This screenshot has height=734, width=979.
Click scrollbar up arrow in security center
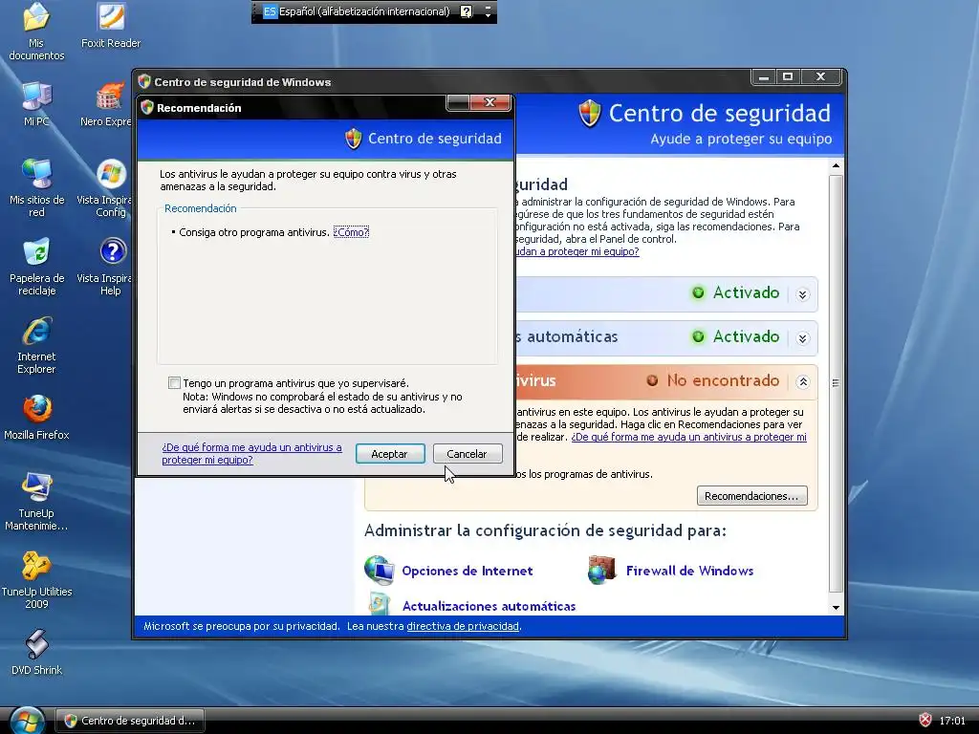pyautogui.click(x=836, y=165)
